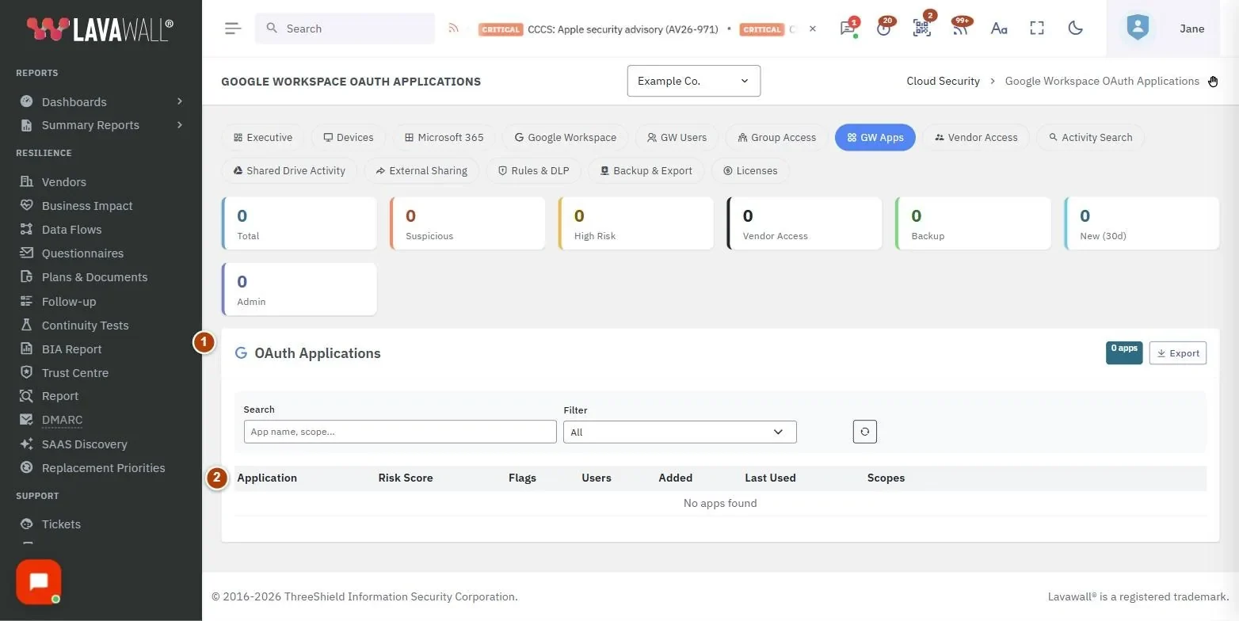Sort by the Risk Score column header
This screenshot has width=1239, height=621.
406,478
